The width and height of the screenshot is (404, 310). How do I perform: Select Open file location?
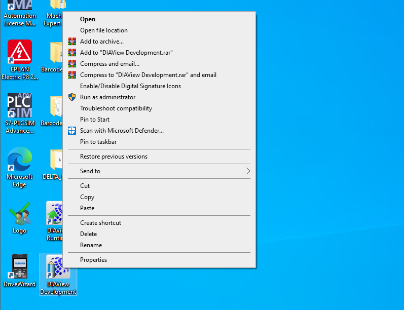pos(103,30)
